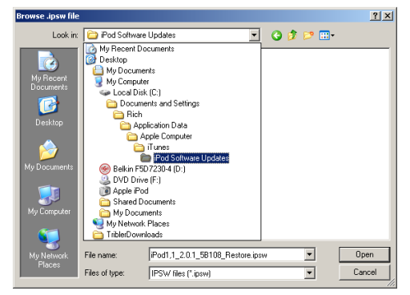Close the Browse .ipsw file dialog

[x=388, y=16]
